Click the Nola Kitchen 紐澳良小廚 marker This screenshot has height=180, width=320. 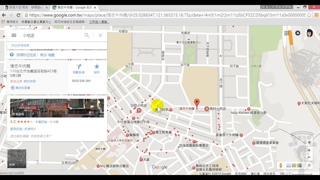point(249,109)
